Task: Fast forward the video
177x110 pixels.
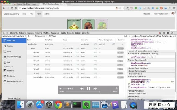Action: tap(95, 89)
